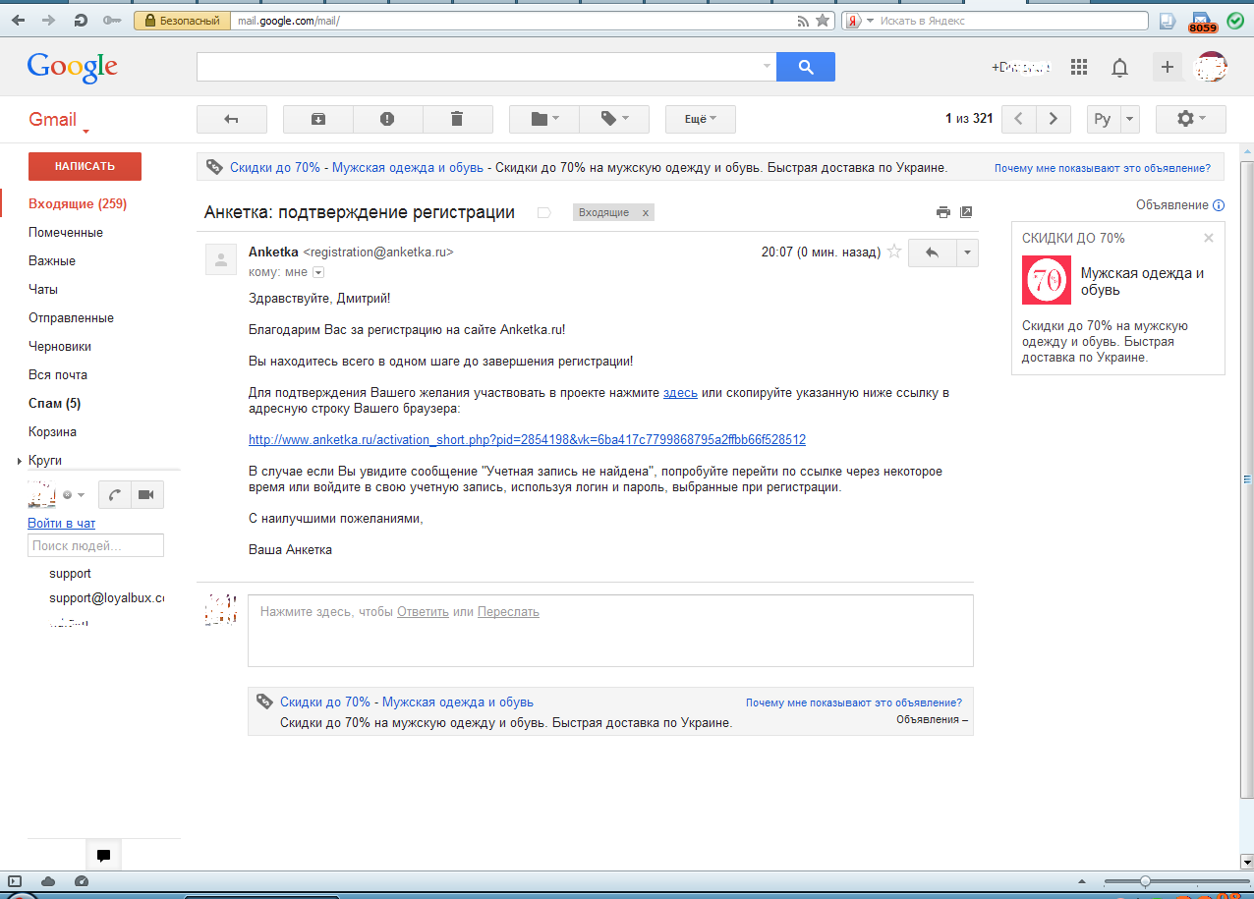
Task: Open the Важные folder
Action: click(x=52, y=261)
